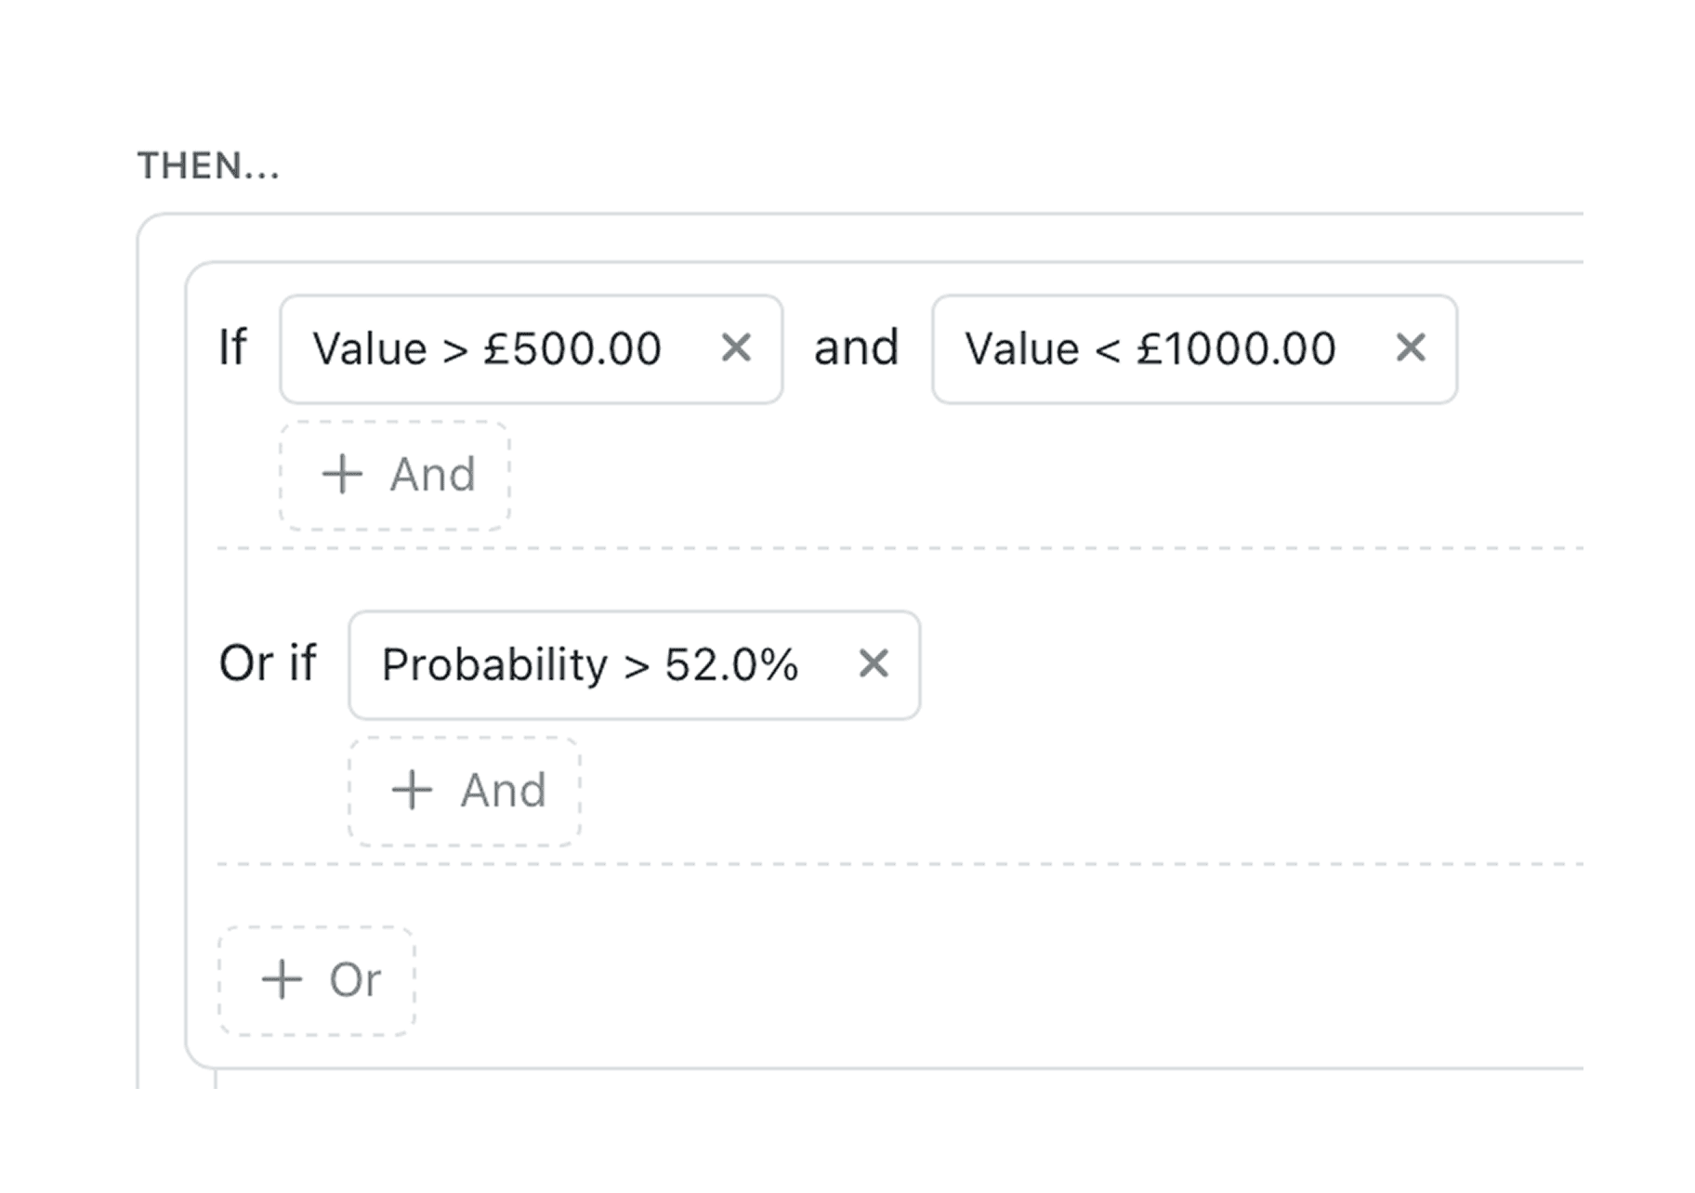Delete the Probability > 52.0% condition
1695x1193 pixels.
click(x=873, y=663)
